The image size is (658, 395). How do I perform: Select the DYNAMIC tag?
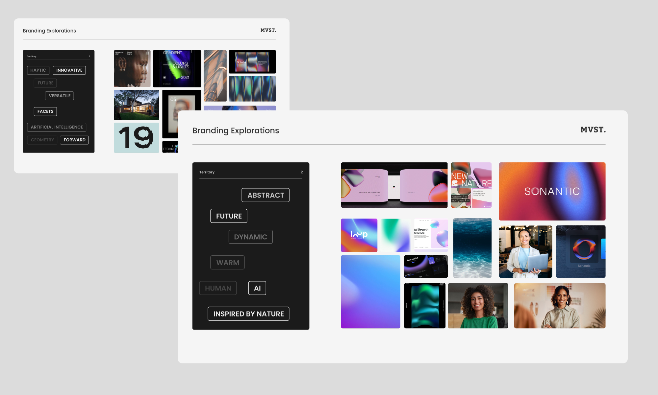pos(250,237)
